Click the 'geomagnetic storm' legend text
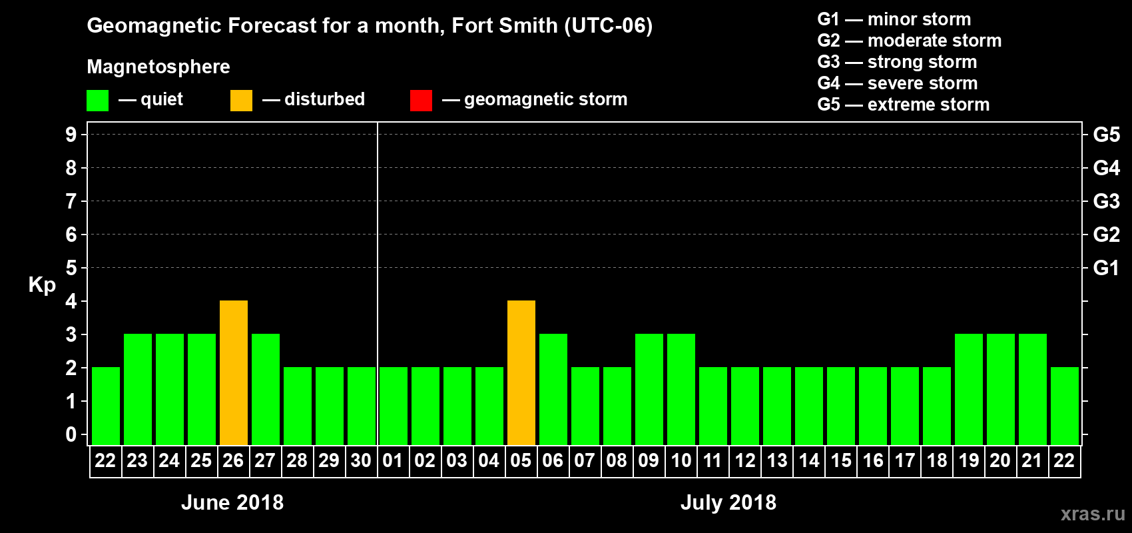 [x=546, y=99]
